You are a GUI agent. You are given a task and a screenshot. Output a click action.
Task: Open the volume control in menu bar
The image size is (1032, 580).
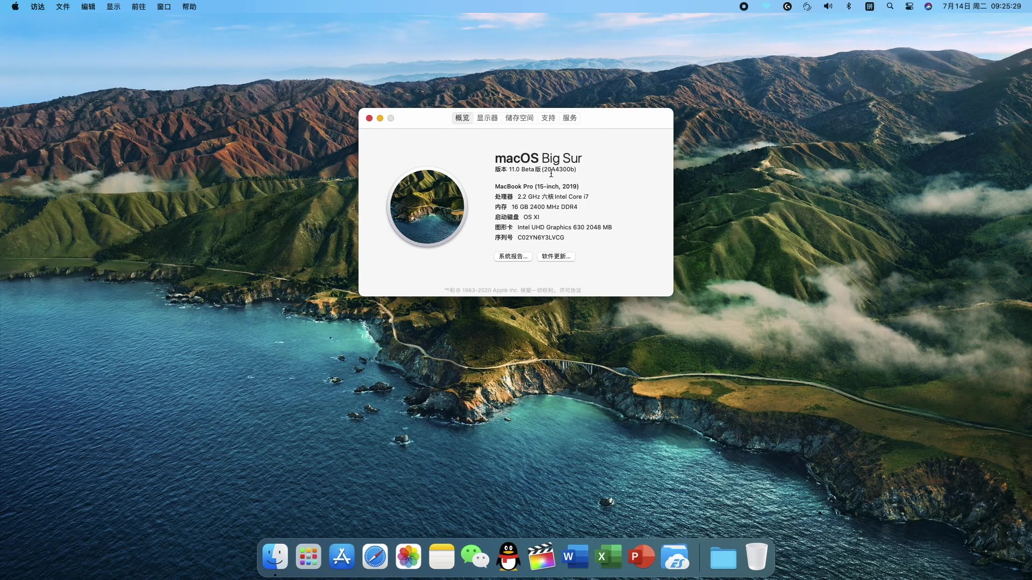[x=828, y=6]
